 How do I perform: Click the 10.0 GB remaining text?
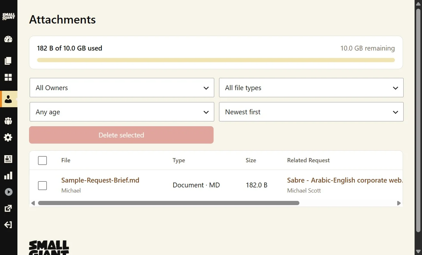[x=367, y=48]
